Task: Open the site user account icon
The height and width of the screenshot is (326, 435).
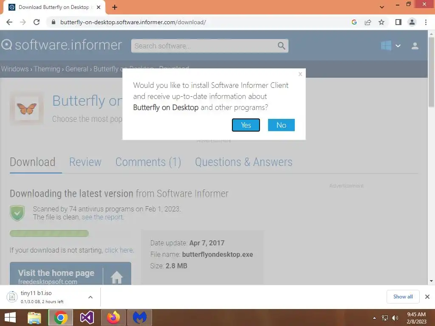Action: point(415,46)
